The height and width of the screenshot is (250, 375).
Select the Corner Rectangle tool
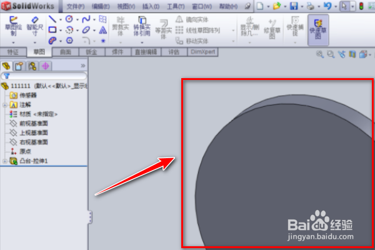click(x=52, y=30)
